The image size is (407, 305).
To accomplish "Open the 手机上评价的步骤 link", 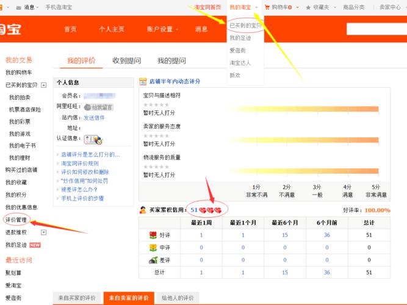I will click(x=82, y=199).
